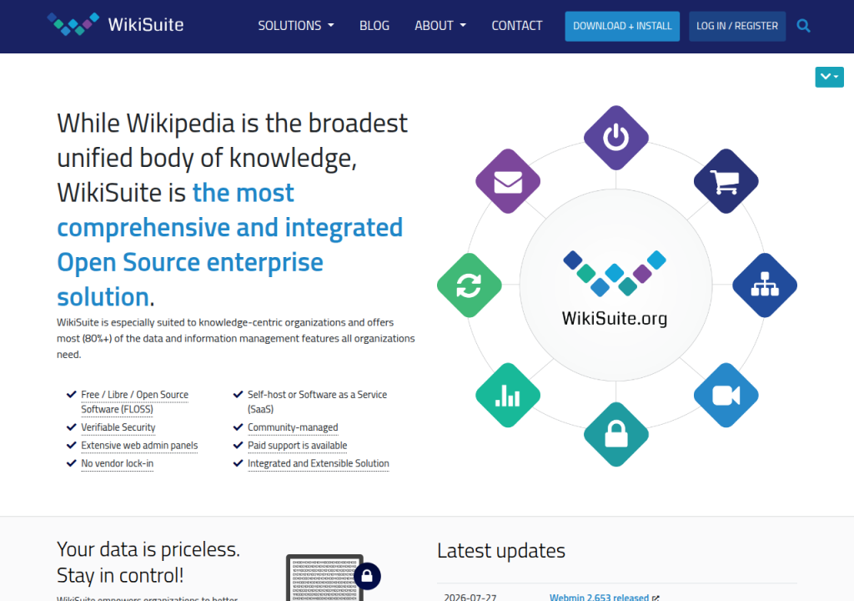
Task: Open the CONTACT menu item
Action: coord(517,26)
